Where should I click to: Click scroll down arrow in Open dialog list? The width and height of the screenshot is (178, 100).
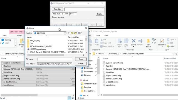[86, 52]
